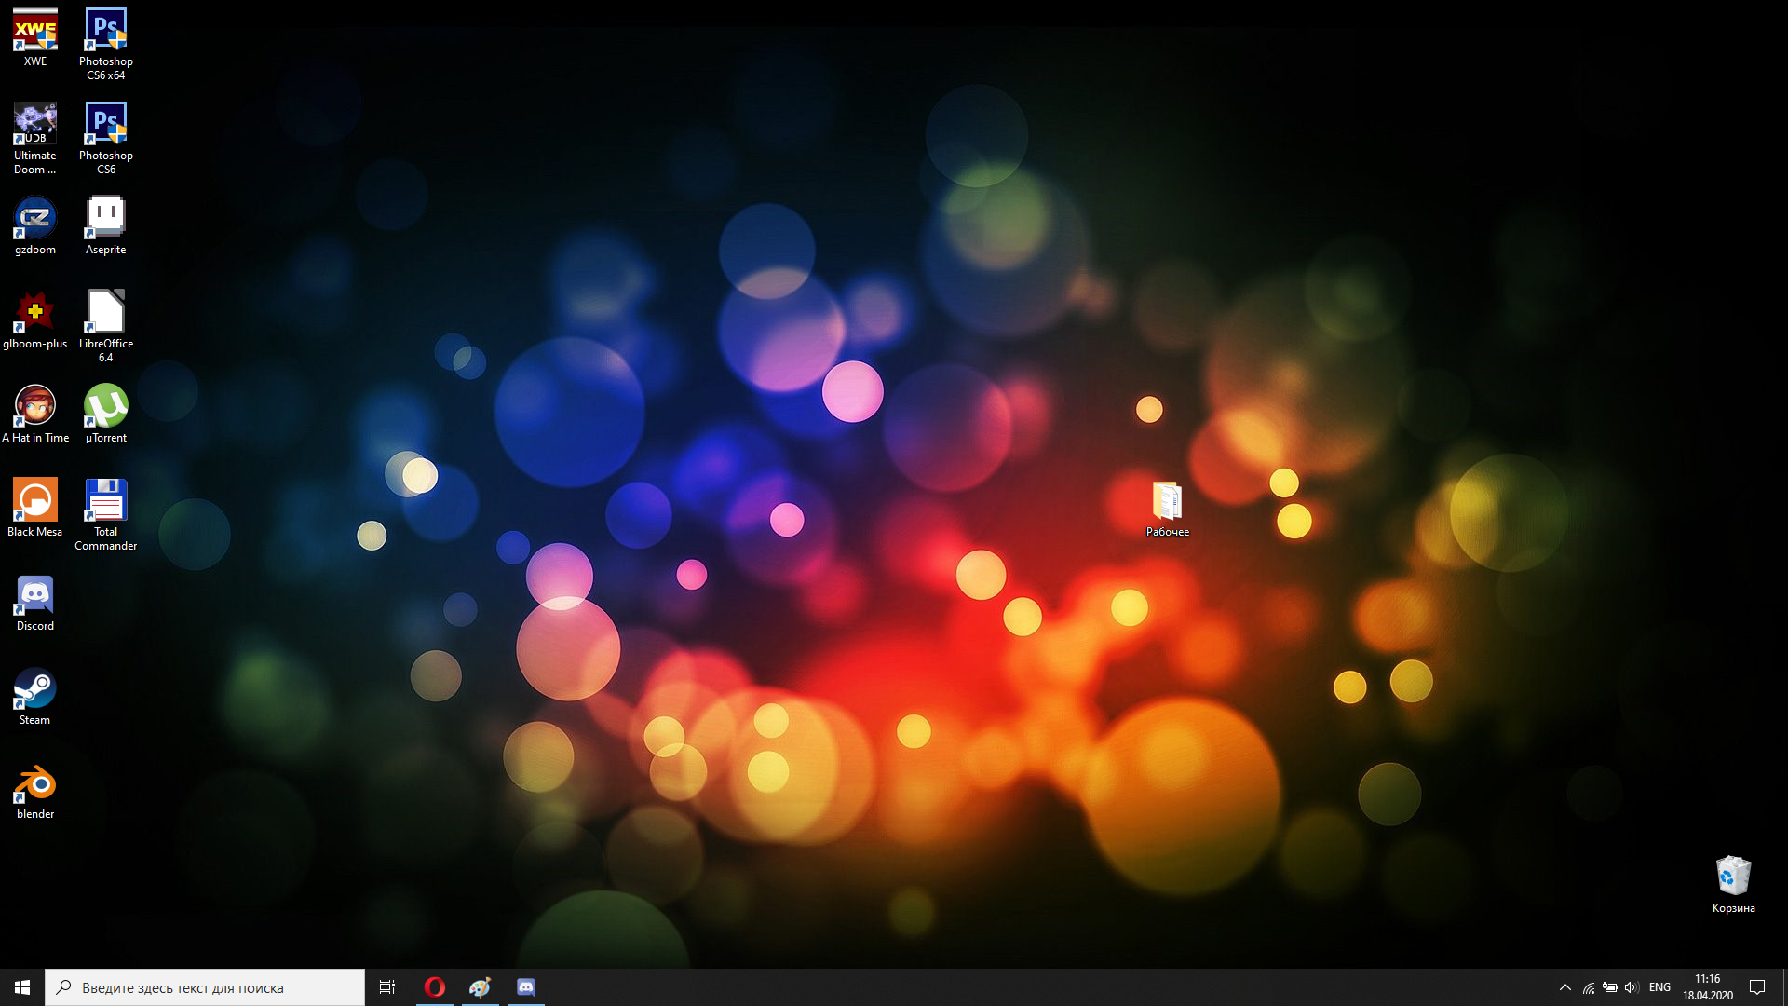This screenshot has width=1788, height=1006.
Task: Select the Корзина recycle bin
Action: click(1734, 884)
